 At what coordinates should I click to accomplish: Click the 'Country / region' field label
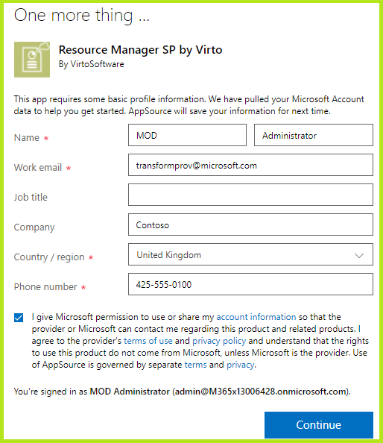pyautogui.click(x=49, y=257)
